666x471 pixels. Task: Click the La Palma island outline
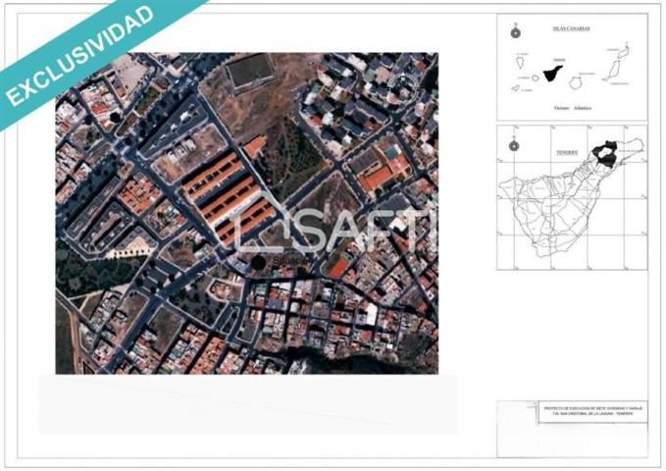tap(520, 63)
